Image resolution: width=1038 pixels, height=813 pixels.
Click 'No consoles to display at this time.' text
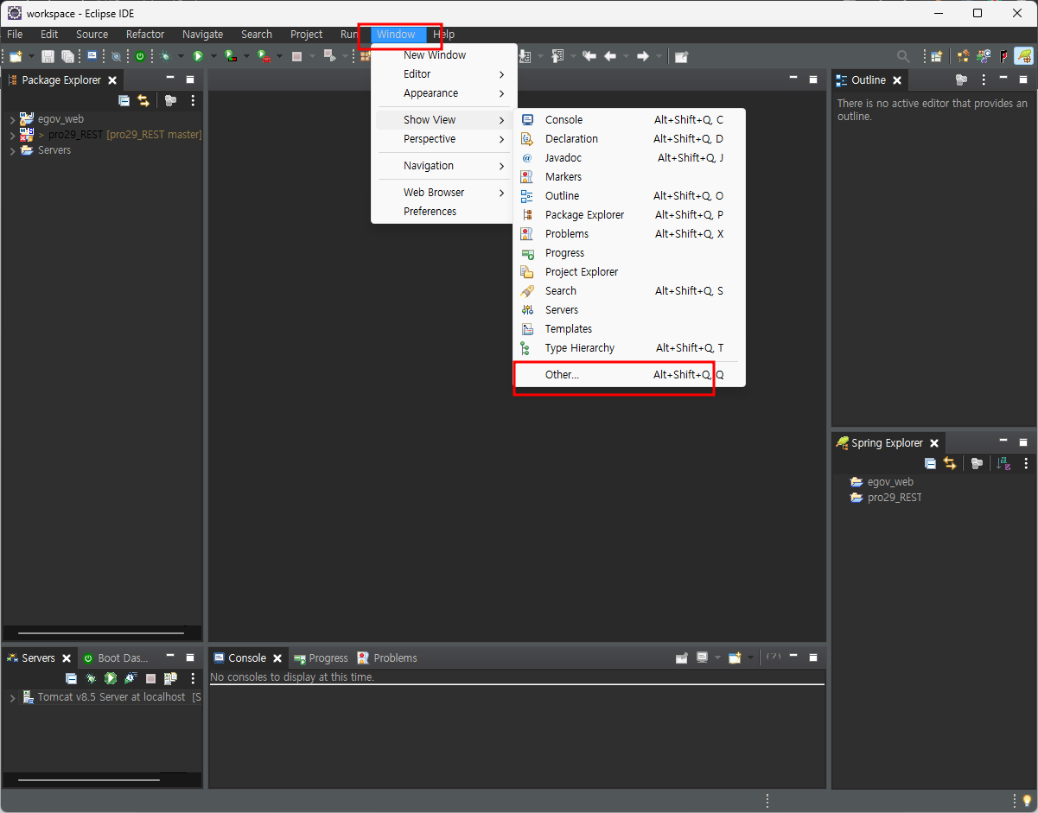click(292, 677)
